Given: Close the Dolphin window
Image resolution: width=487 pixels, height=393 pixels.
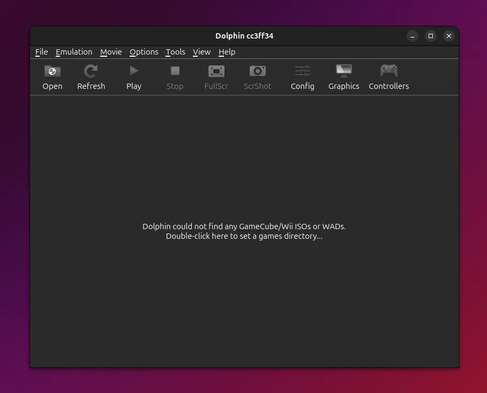Looking at the screenshot, I should pos(449,36).
